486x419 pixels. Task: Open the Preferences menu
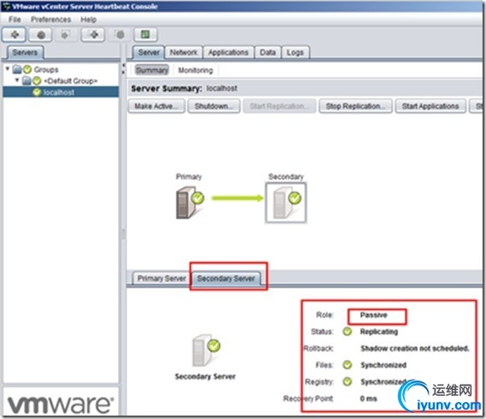51,20
